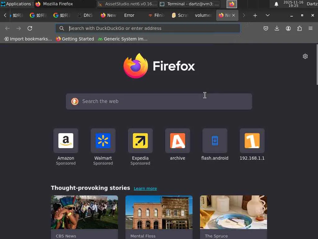Click the Firefox icon in panel tray

232,4
